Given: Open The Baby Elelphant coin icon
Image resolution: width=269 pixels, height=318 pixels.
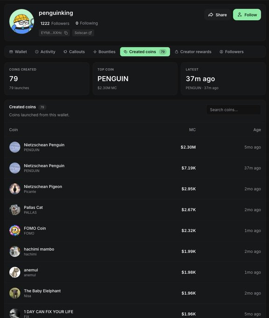Looking at the screenshot, I should pyautogui.click(x=15, y=293).
